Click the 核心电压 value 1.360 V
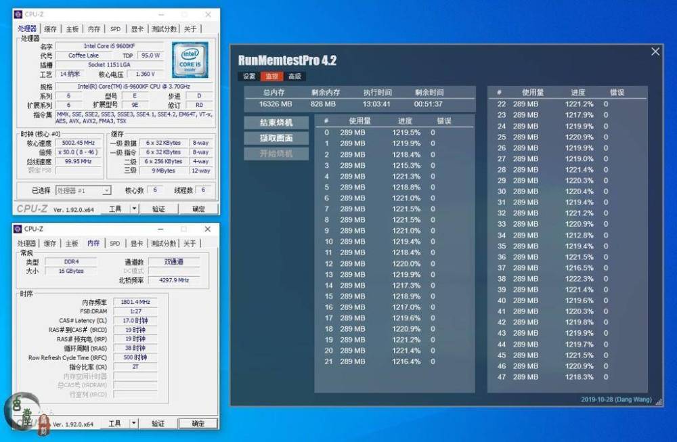The image size is (677, 442). (x=145, y=74)
